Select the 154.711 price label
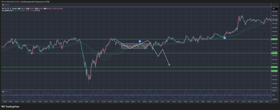Screen dimensions: 280x110 click(x=274, y=39)
